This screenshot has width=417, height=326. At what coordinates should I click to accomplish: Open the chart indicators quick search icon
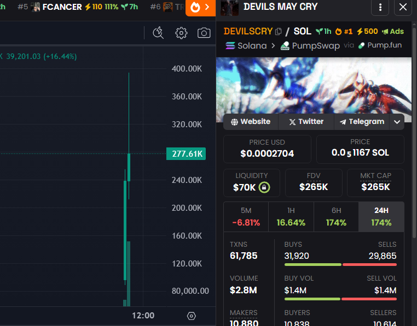coord(158,33)
